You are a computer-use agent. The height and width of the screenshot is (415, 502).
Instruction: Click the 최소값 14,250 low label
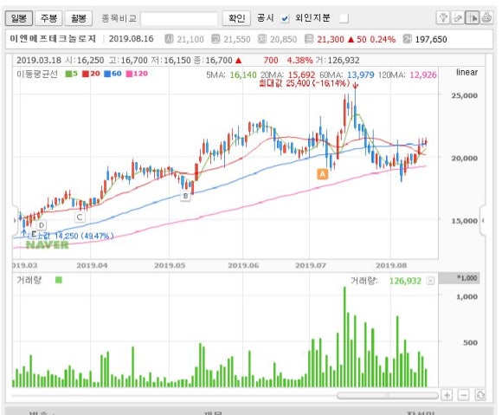pyautogui.click(x=70, y=236)
